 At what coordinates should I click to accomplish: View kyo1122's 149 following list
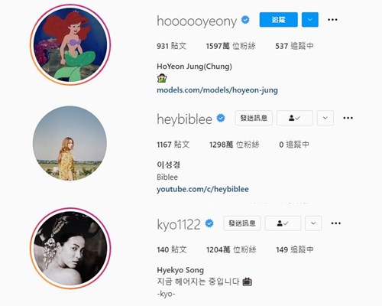[295, 249]
